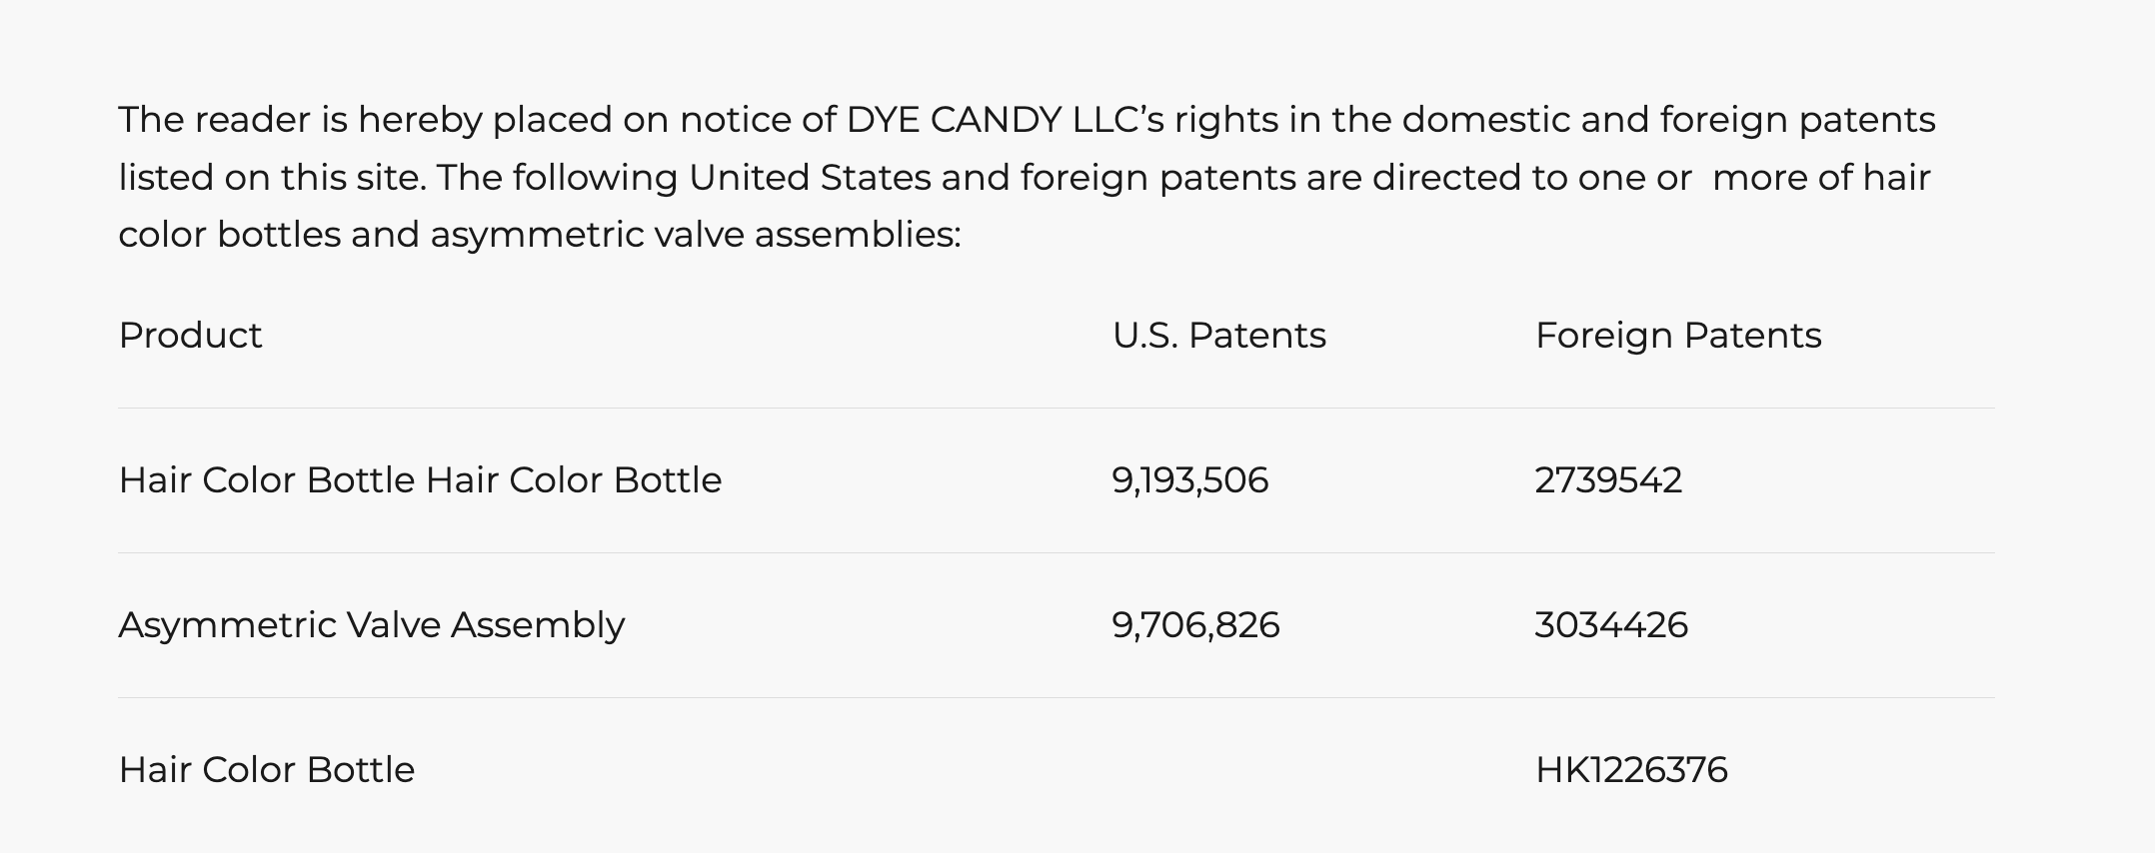Click the DYE CANDY LLC's text in the notice
2155x853 pixels.
[x=1005, y=120]
